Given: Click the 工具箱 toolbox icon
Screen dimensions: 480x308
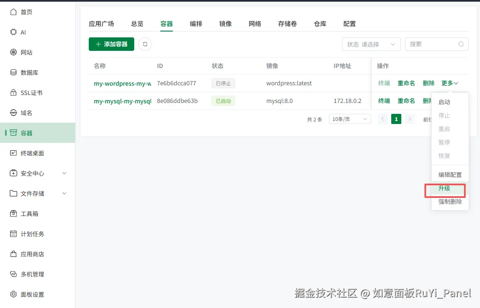Looking at the screenshot, I should click(13, 213).
